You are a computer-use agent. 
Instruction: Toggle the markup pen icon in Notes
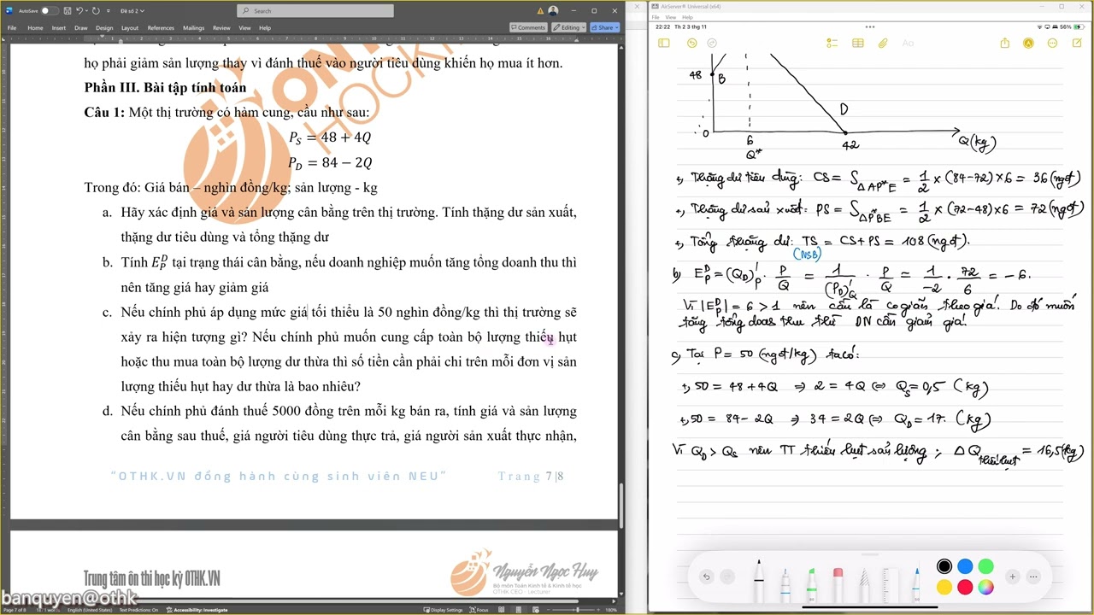tap(1029, 43)
